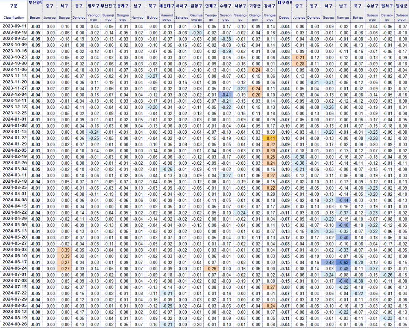Select the -0.44 Daegu Nam-gu cell on 2024-04-08
This screenshot has height=328, width=409.
click(343, 200)
